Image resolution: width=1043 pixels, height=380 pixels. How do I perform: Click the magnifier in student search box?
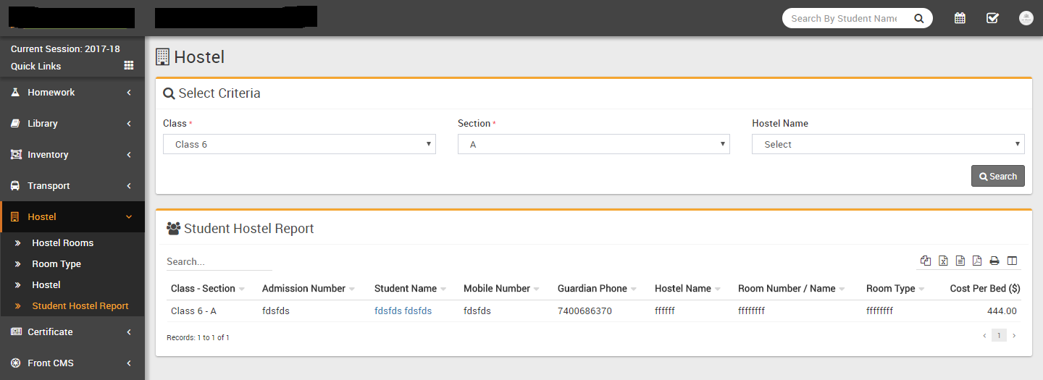click(918, 19)
